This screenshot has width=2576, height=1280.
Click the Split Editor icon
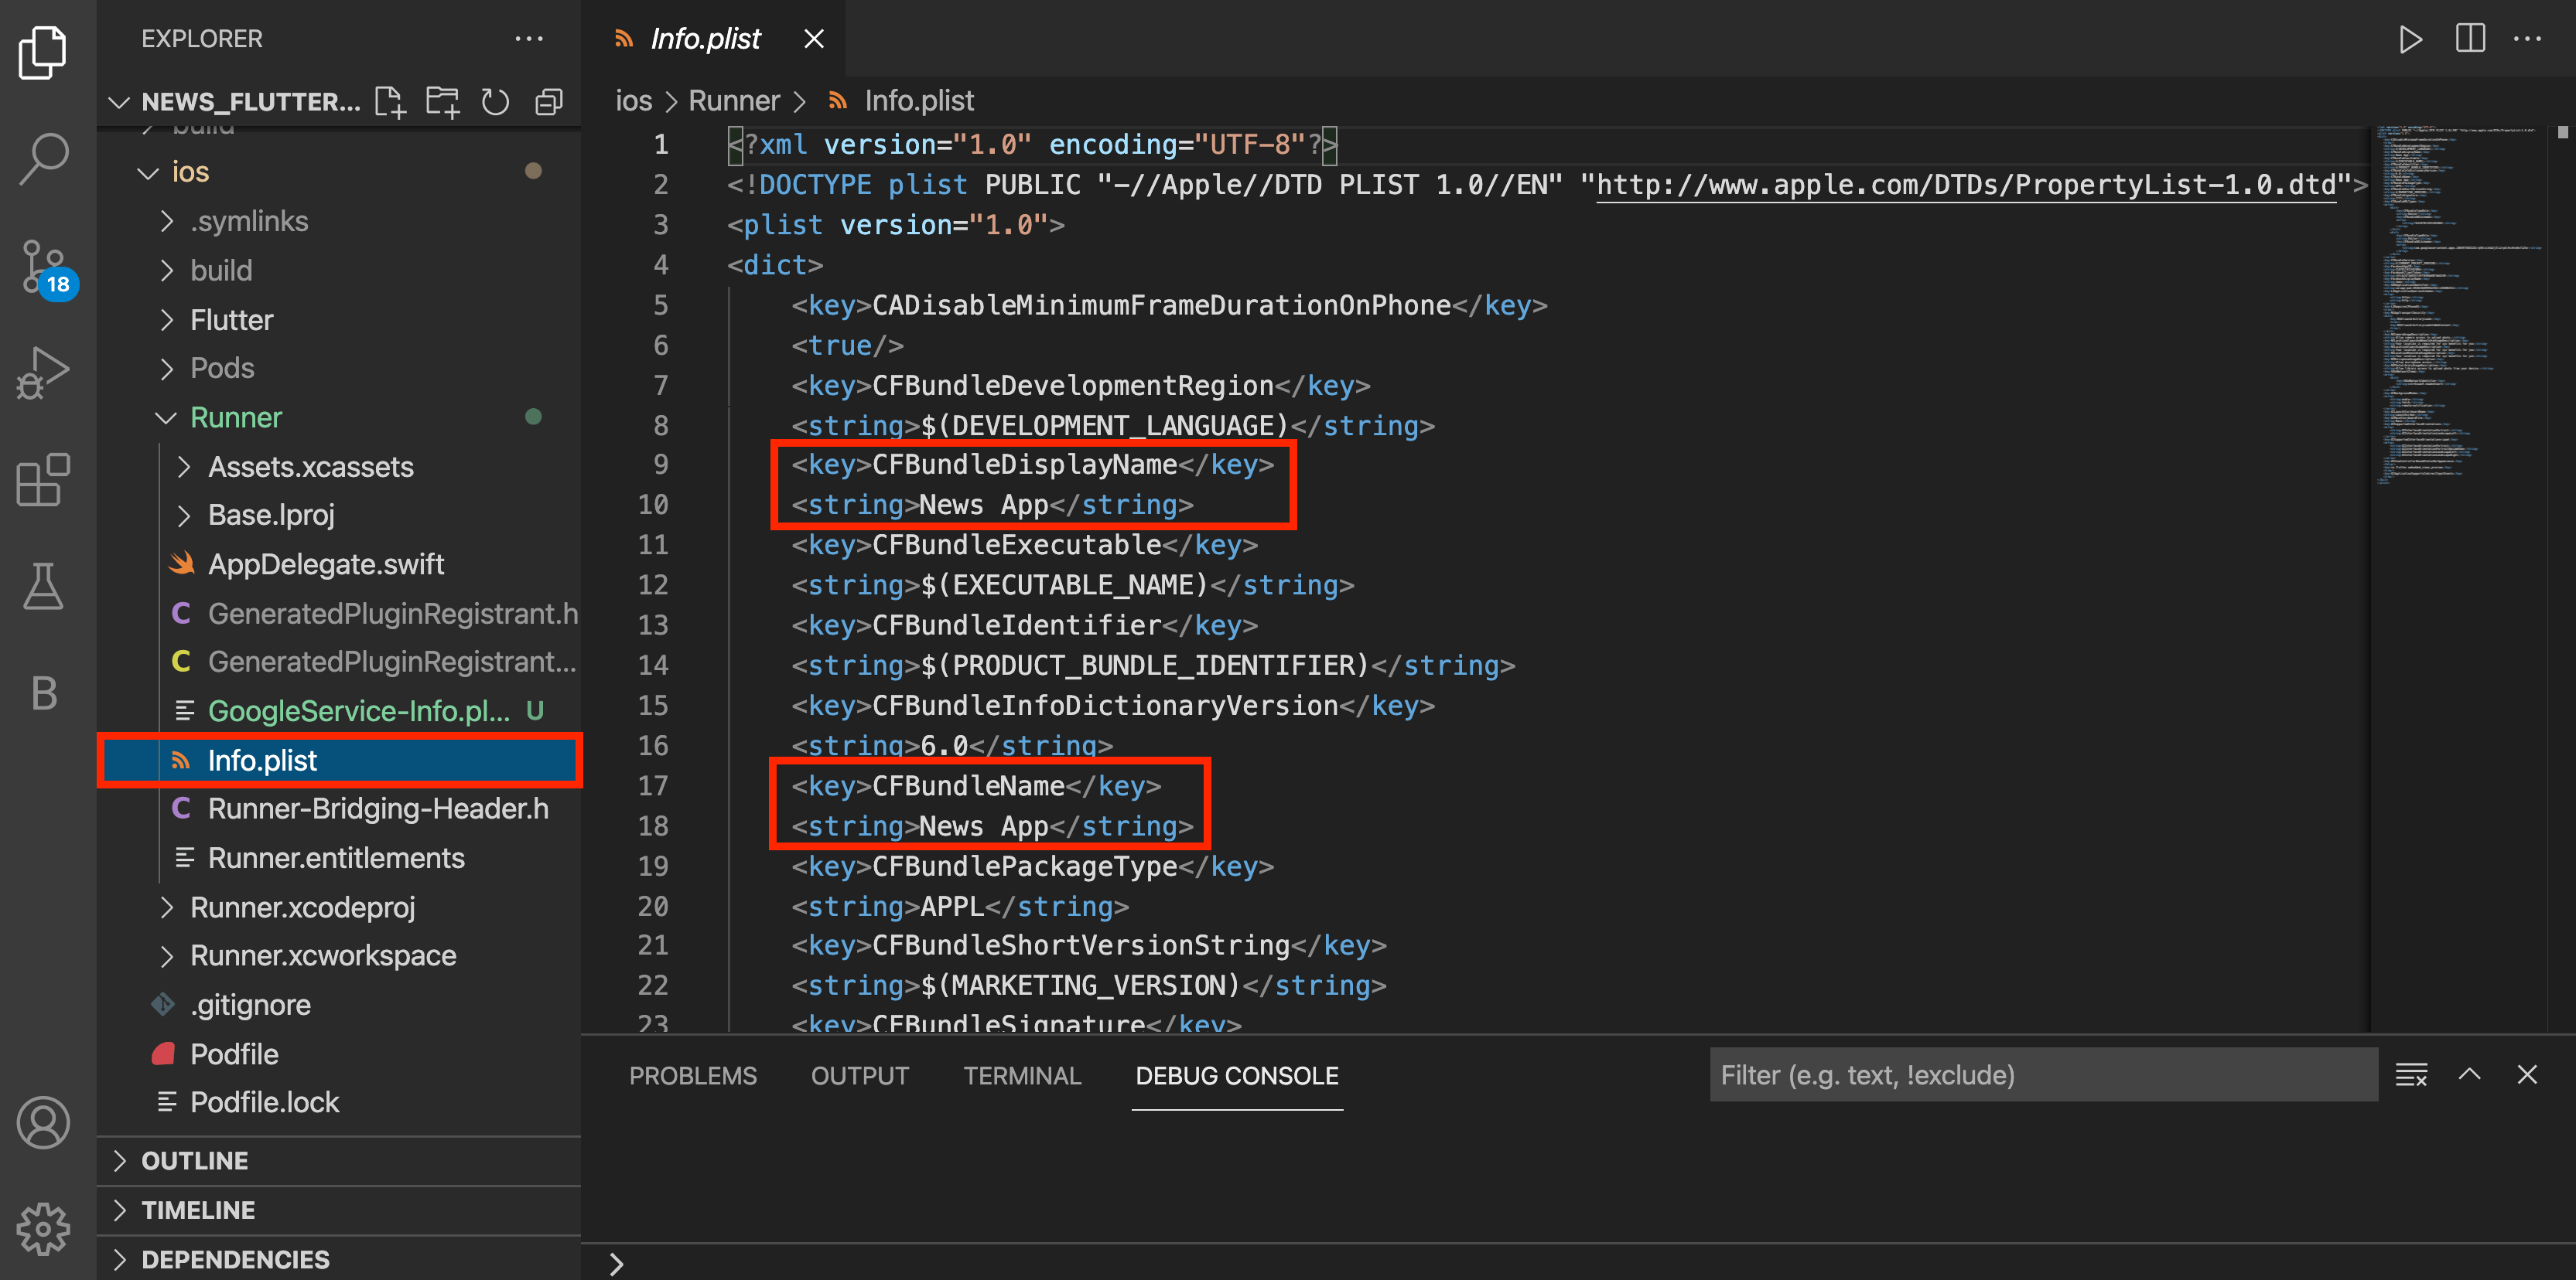point(2469,39)
